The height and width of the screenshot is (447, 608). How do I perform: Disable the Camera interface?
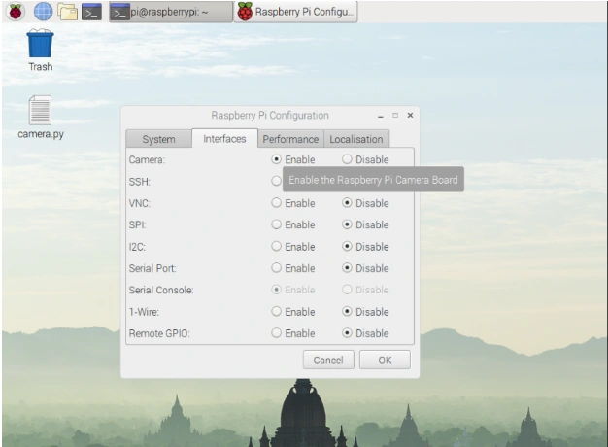tap(365, 159)
